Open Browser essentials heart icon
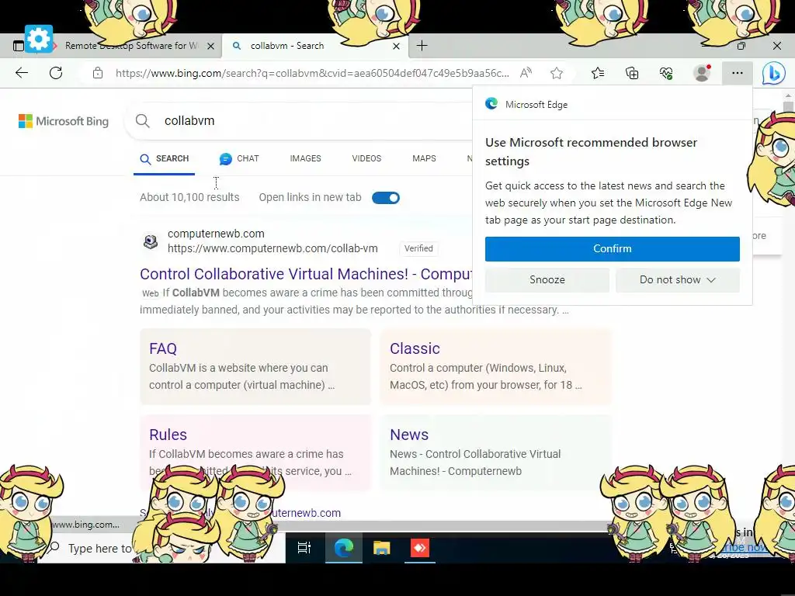Viewport: 795px width, 596px height. (x=666, y=74)
